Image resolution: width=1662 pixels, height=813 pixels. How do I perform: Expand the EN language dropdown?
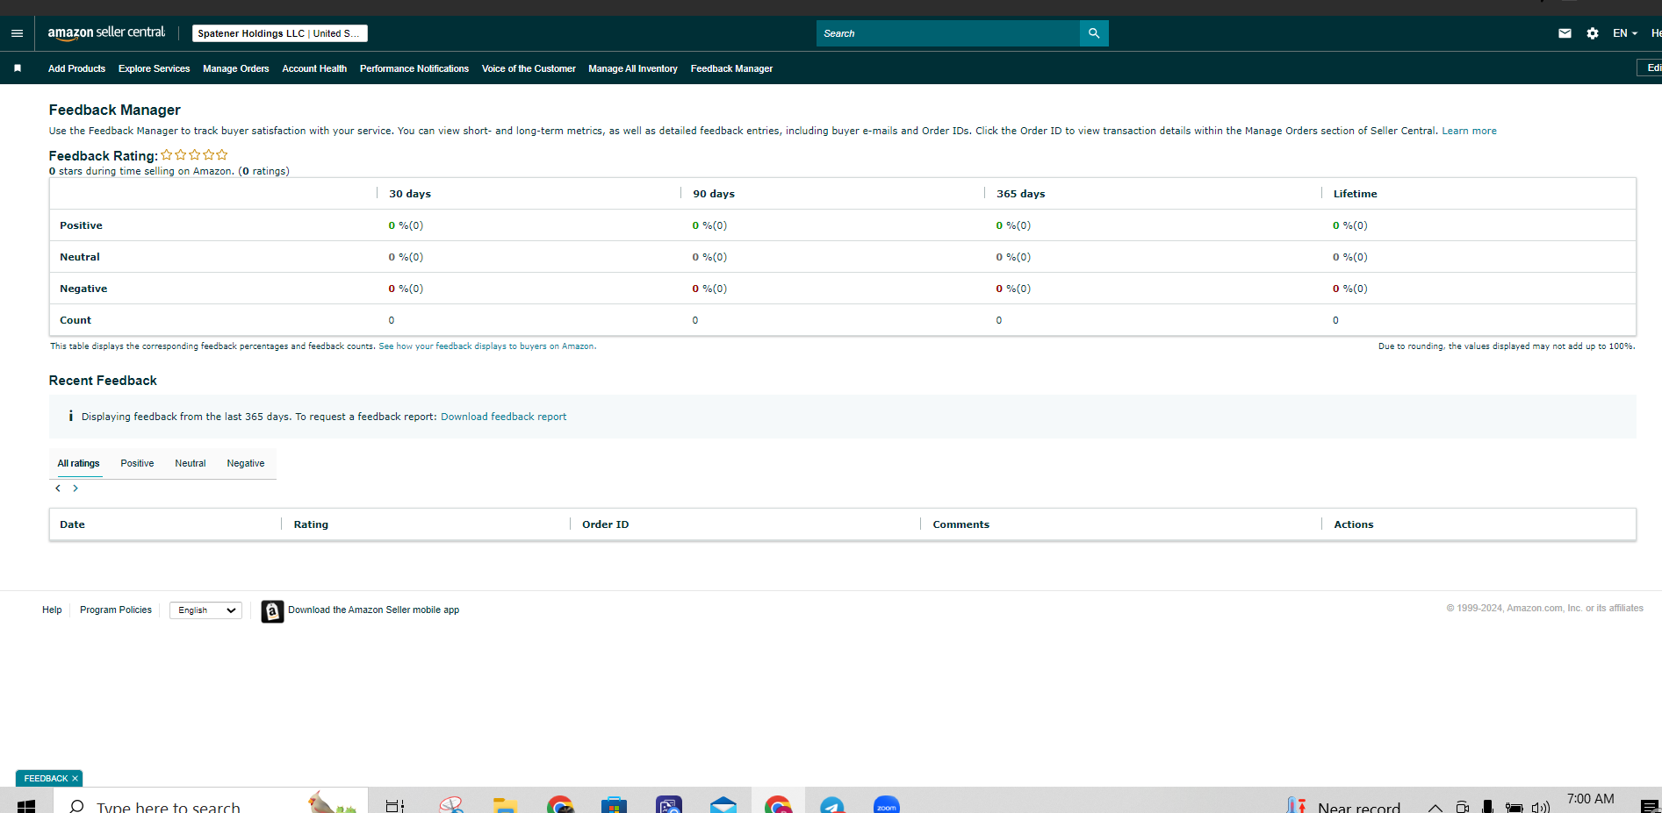(x=1625, y=33)
